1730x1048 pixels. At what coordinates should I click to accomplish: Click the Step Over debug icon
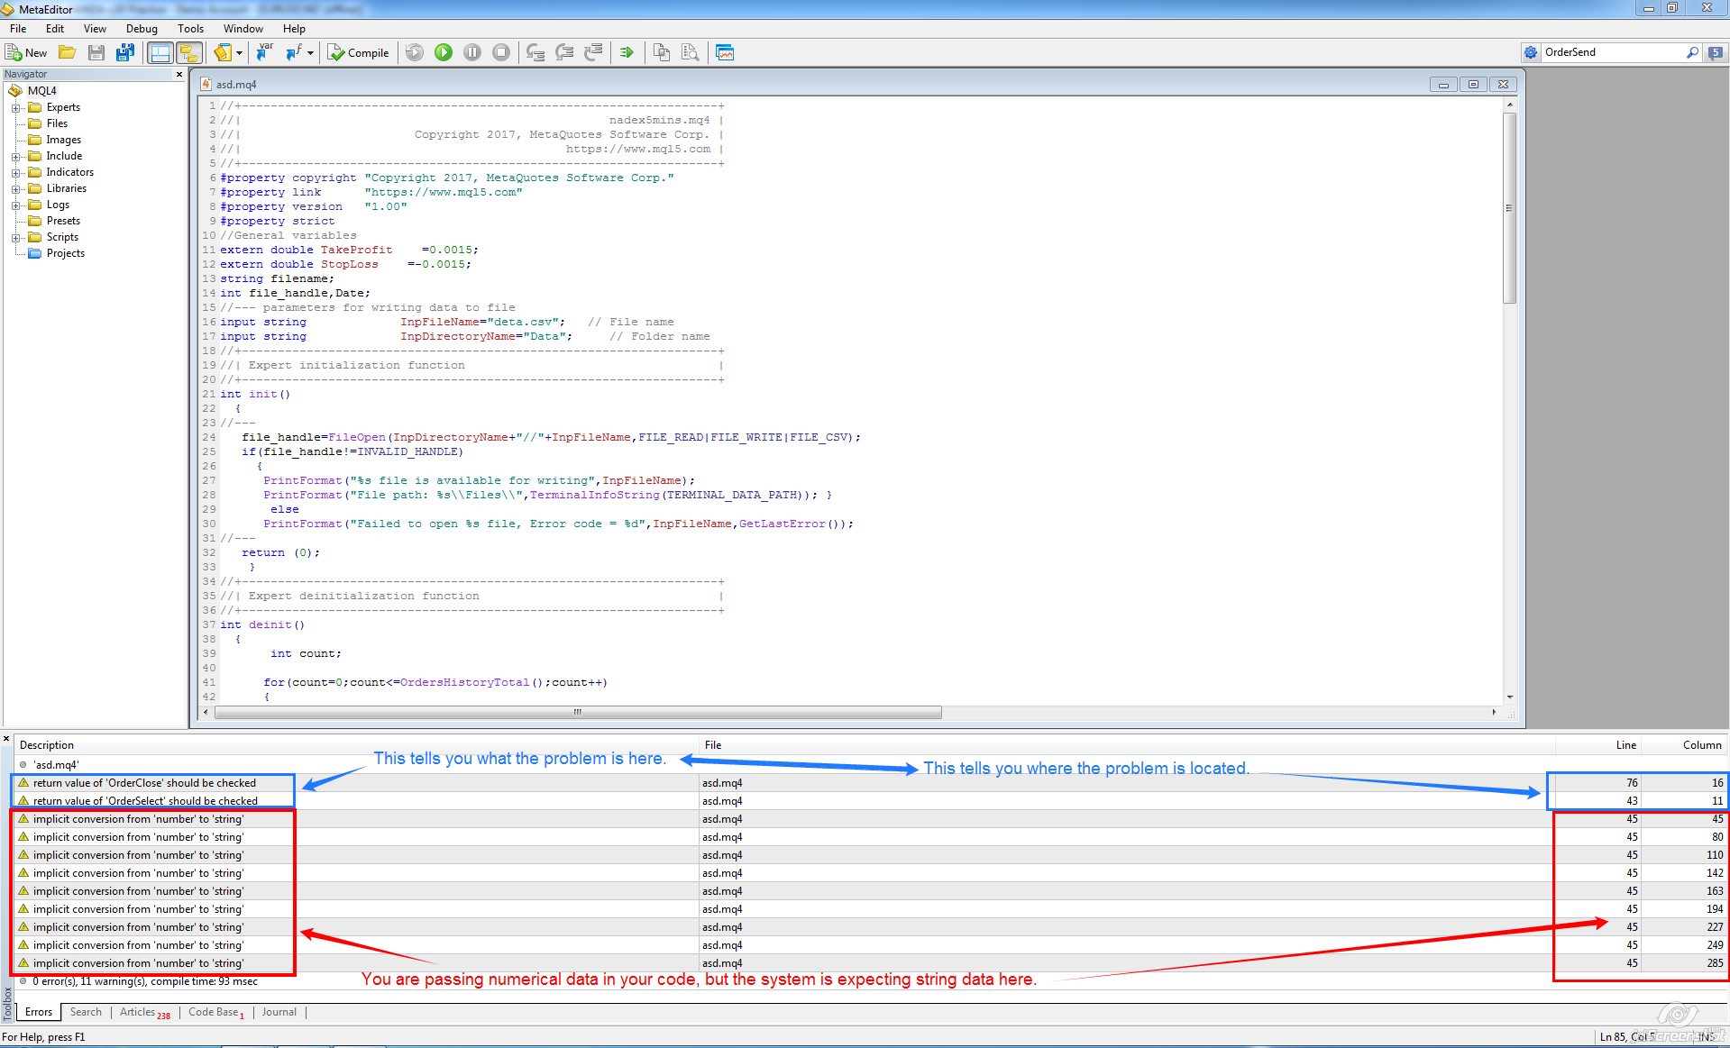(564, 52)
